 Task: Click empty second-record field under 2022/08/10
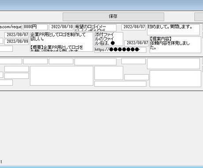[x=61, y=61]
